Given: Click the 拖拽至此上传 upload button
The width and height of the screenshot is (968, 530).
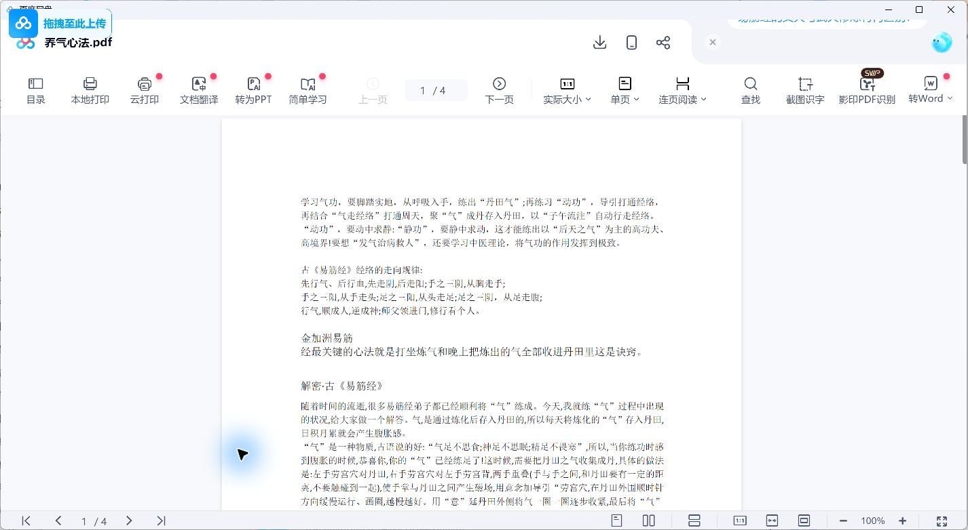Looking at the screenshot, I should (x=60, y=24).
